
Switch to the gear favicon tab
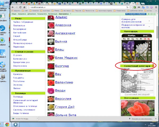click(127, 4)
